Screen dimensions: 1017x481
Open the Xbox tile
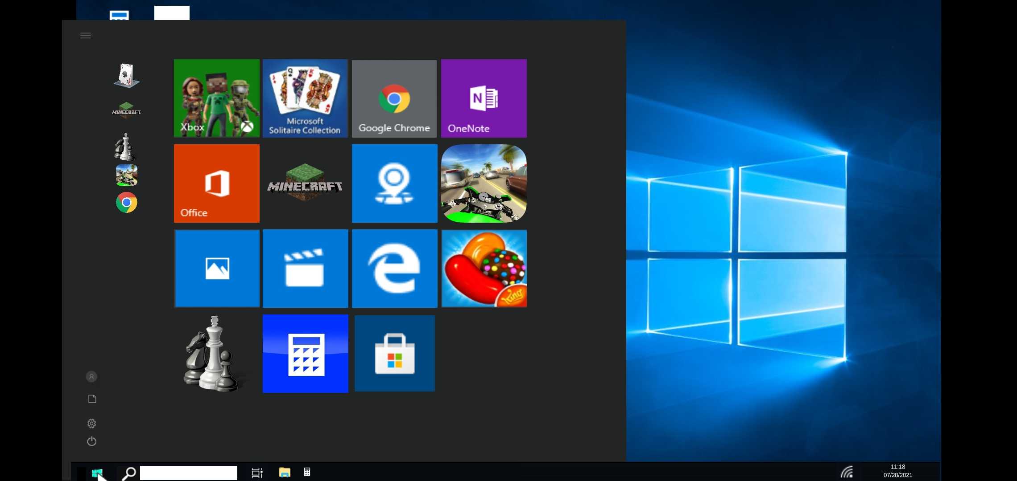(216, 98)
